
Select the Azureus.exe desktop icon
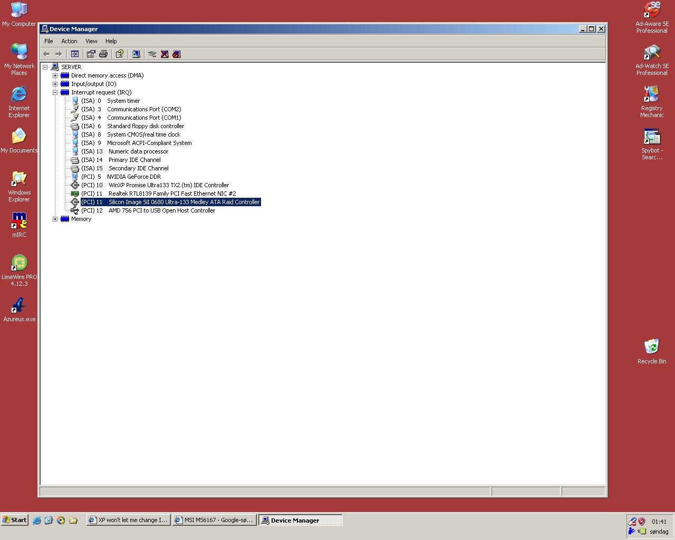click(x=19, y=310)
